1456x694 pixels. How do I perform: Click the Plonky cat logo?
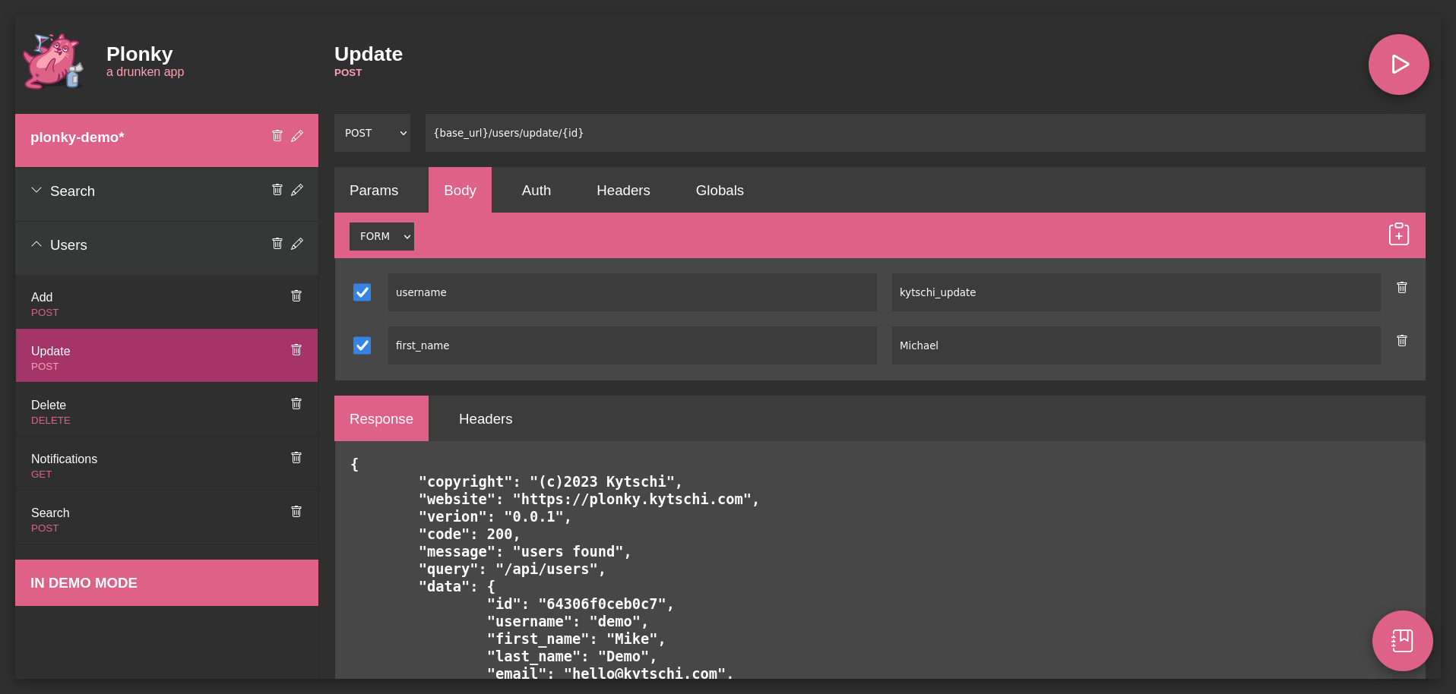point(53,62)
